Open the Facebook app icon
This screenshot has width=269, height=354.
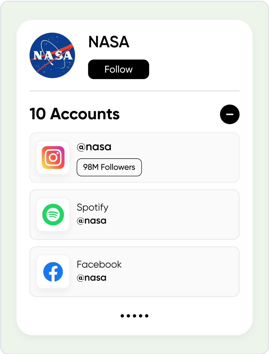(53, 272)
